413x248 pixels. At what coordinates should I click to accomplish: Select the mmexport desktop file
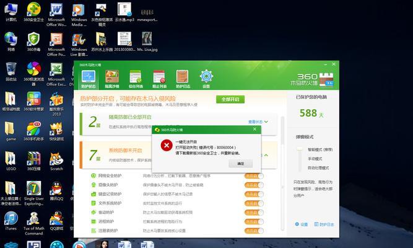point(147,15)
